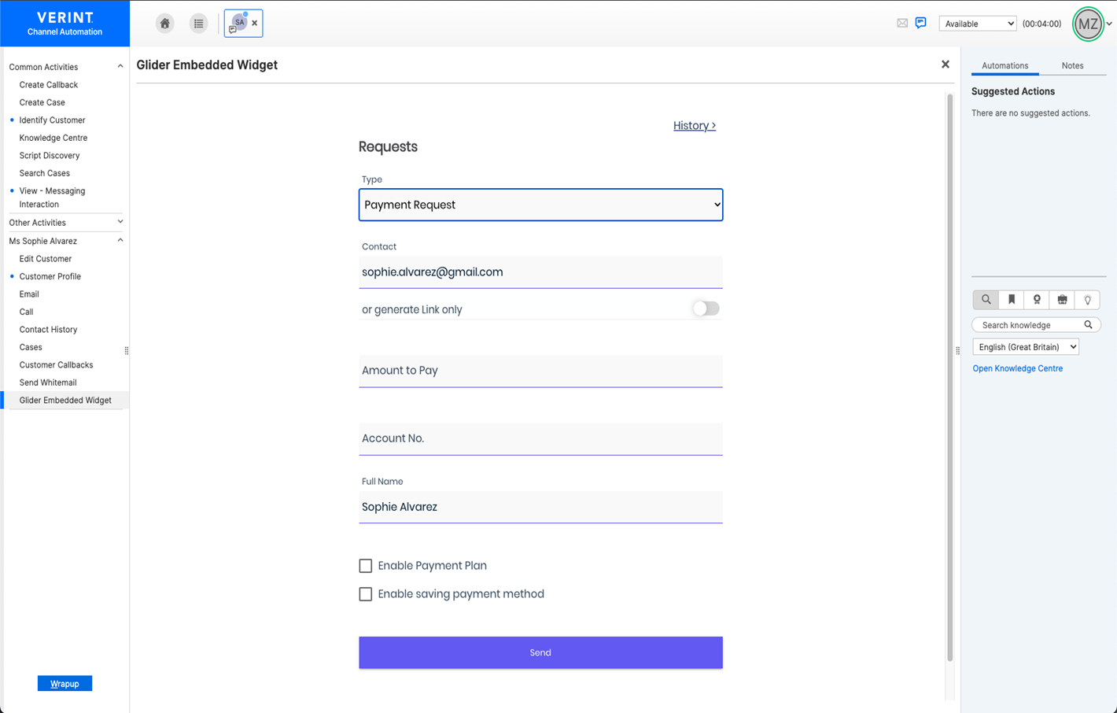Open Create Callback in sidebar
Image resolution: width=1117 pixels, height=713 pixels.
[49, 85]
